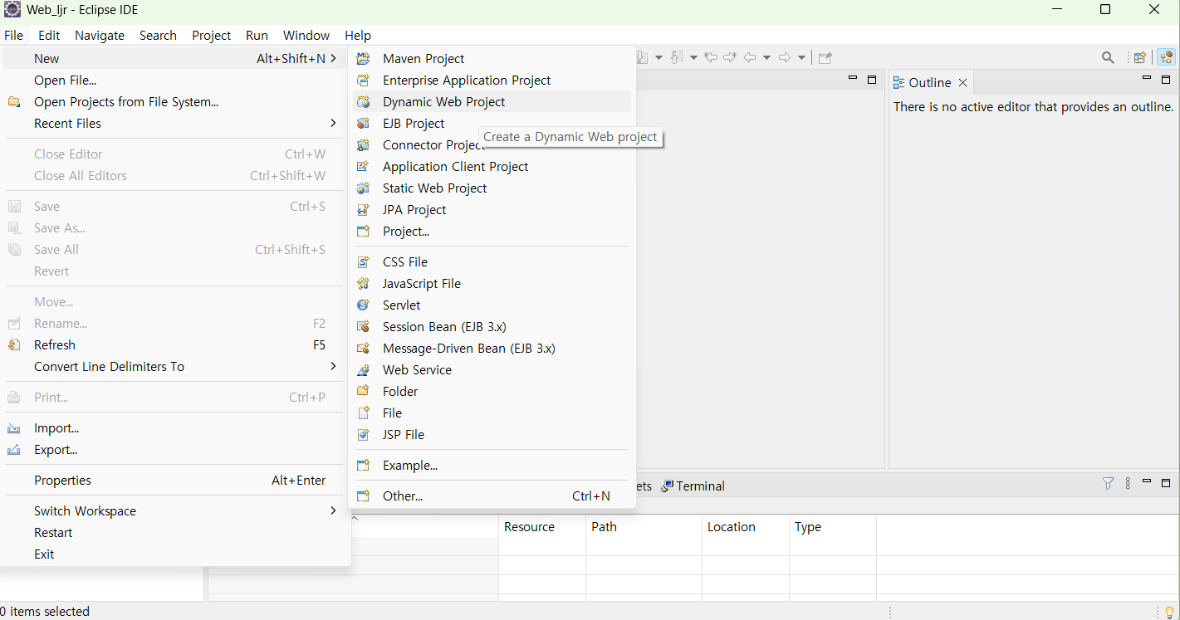This screenshot has height=620, width=1180.
Task: Click the Forward navigation arrow
Action: [784, 57]
